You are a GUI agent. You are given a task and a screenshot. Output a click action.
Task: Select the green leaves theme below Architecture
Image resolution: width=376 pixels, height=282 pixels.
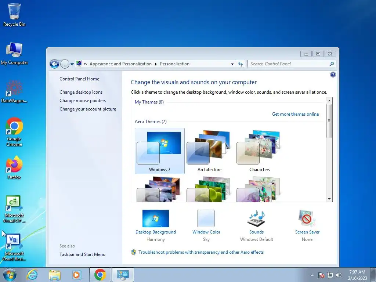tap(209, 189)
